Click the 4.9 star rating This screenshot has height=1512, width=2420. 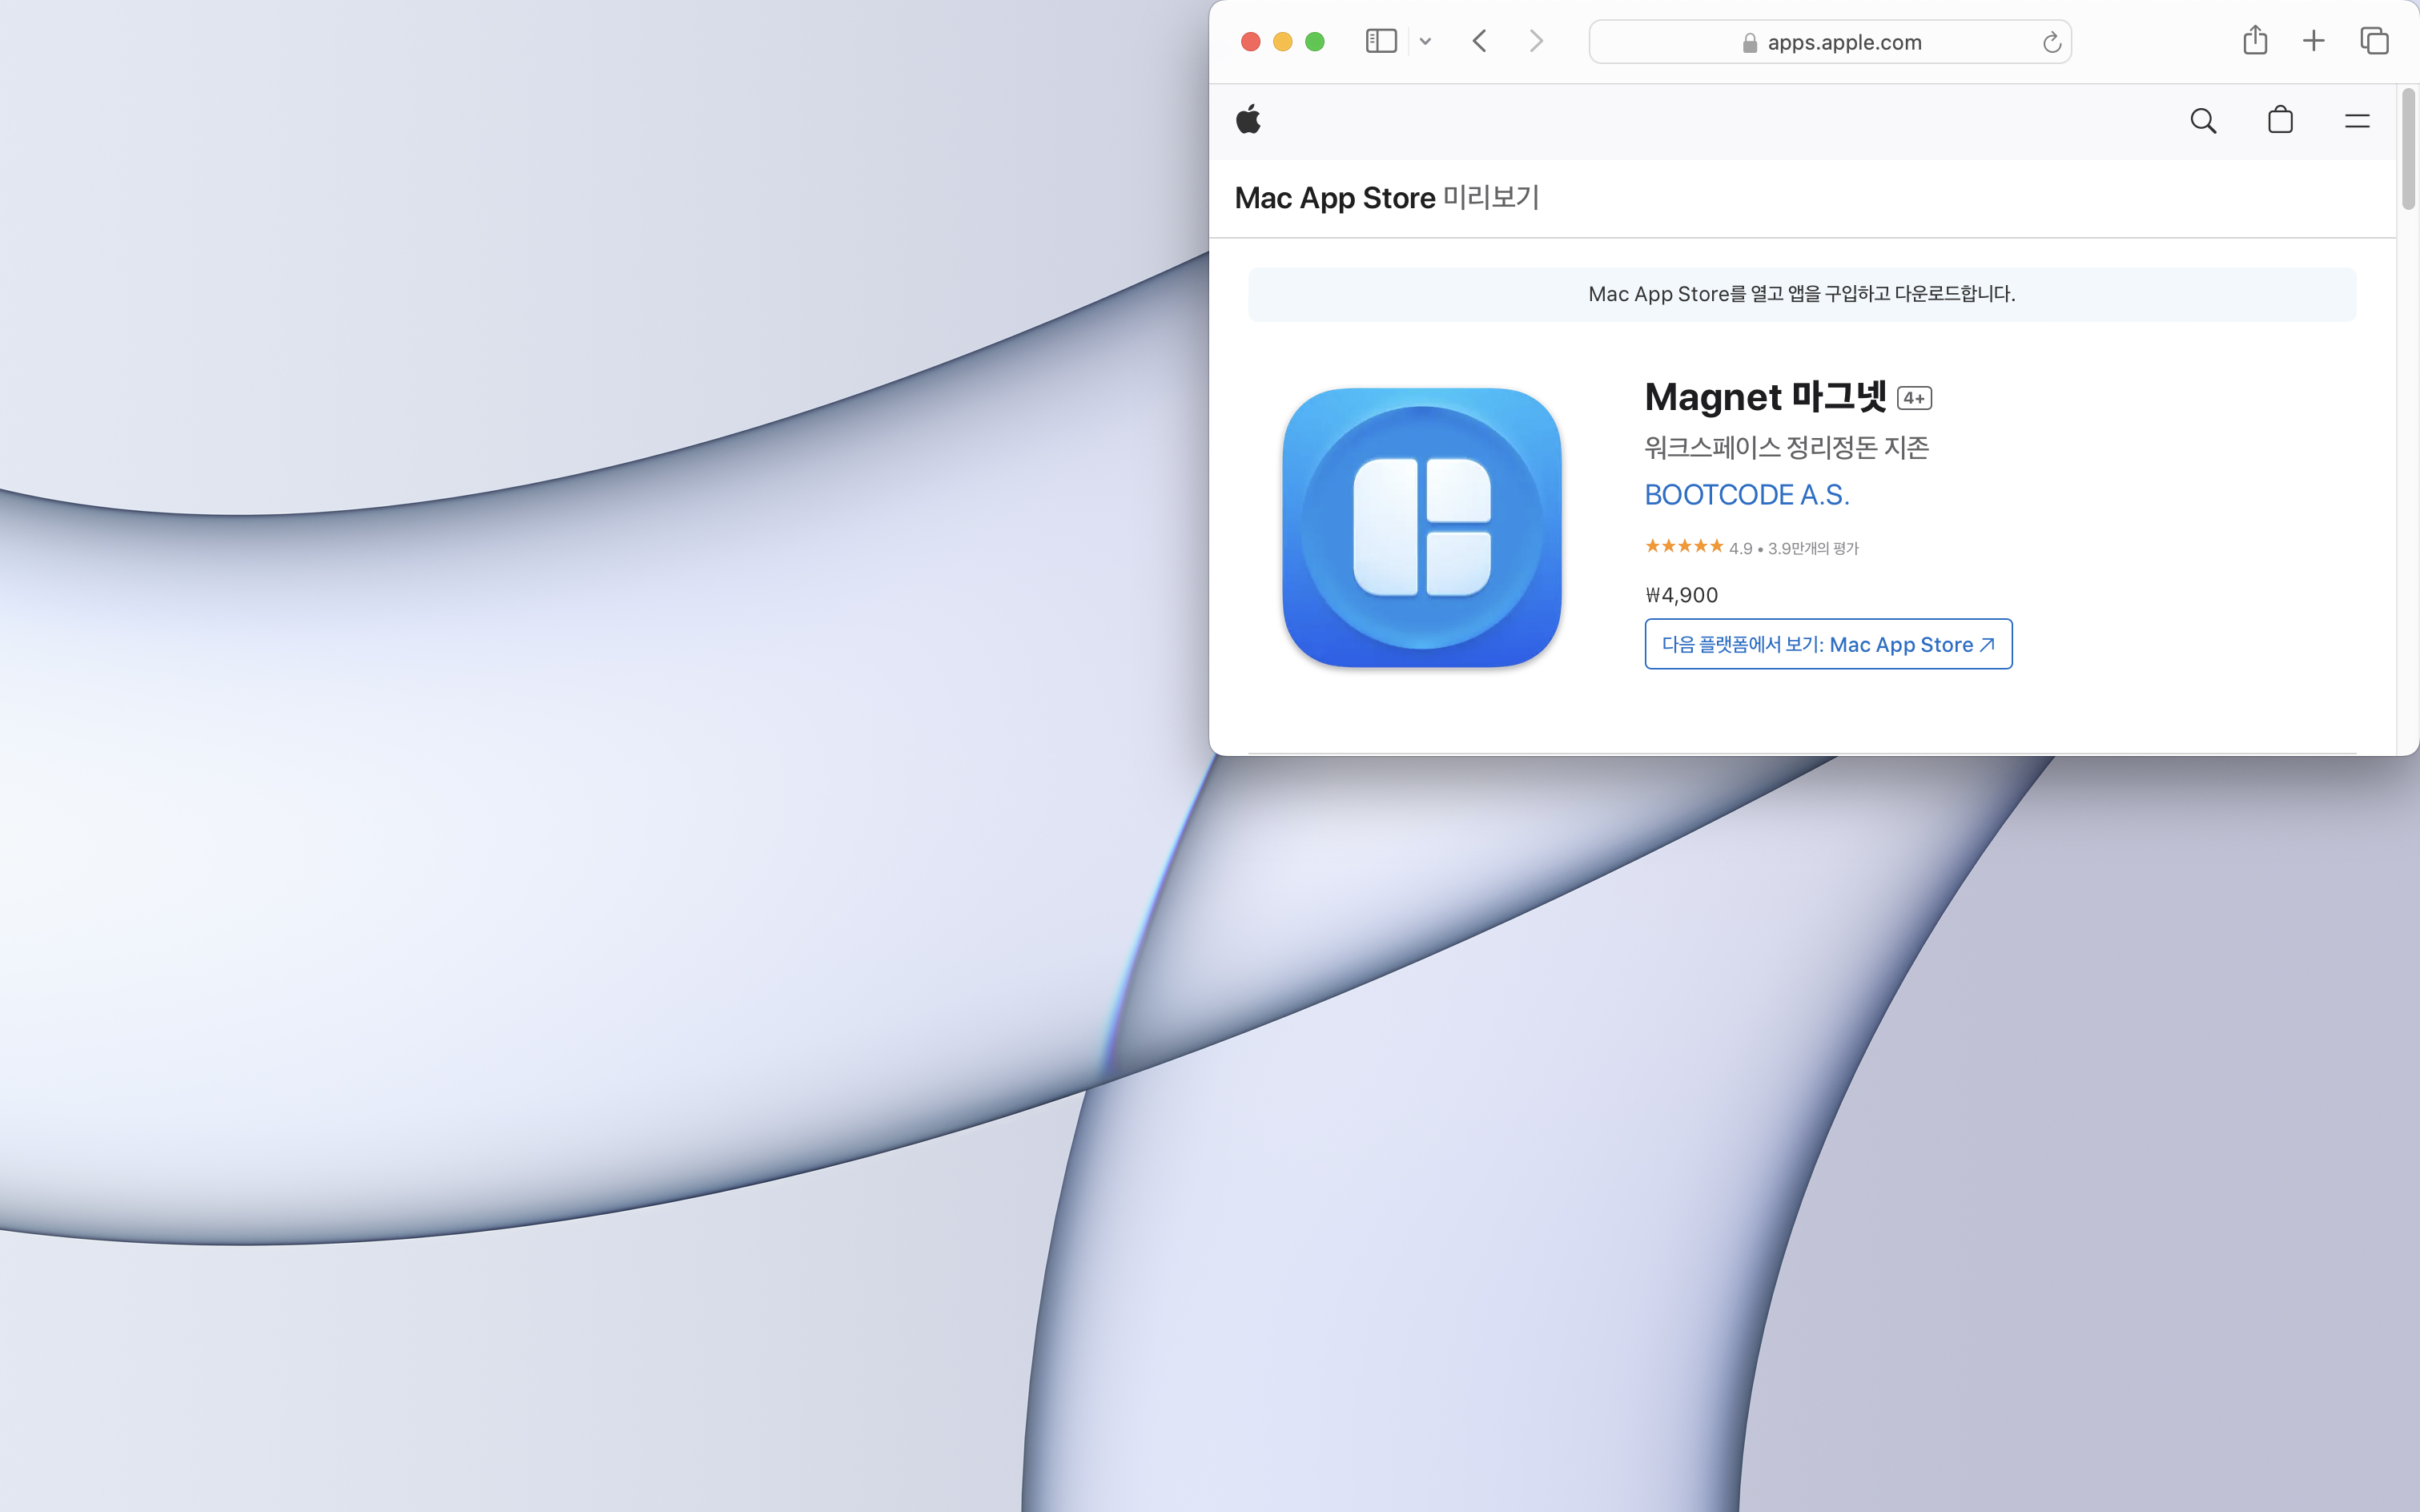pyautogui.click(x=1752, y=547)
